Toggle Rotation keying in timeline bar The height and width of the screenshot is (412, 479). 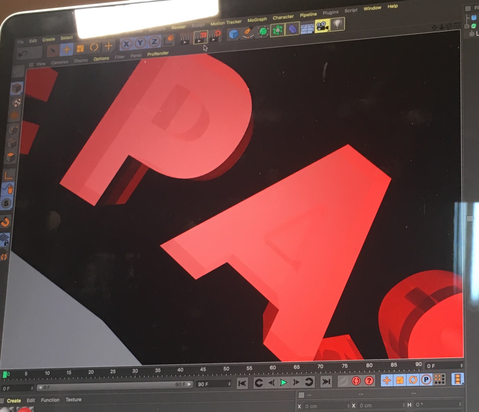(413, 380)
